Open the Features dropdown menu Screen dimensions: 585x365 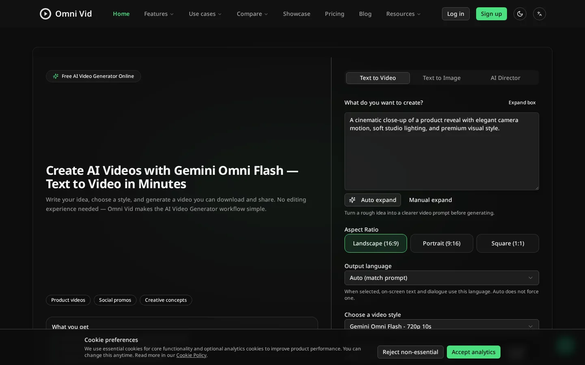159,14
